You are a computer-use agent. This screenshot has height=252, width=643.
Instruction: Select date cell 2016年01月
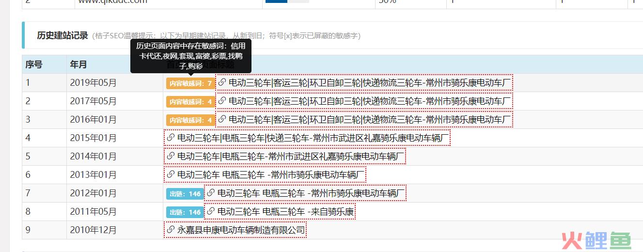point(94,120)
